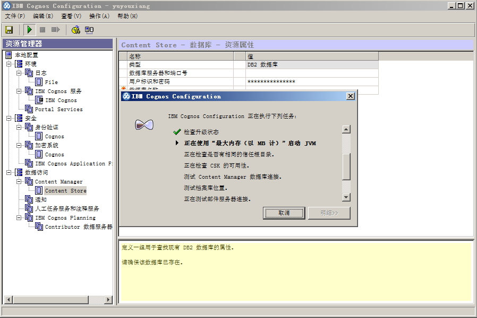The image size is (477, 318).
Task: Click the 安全 category icon
Action: click(x=19, y=118)
